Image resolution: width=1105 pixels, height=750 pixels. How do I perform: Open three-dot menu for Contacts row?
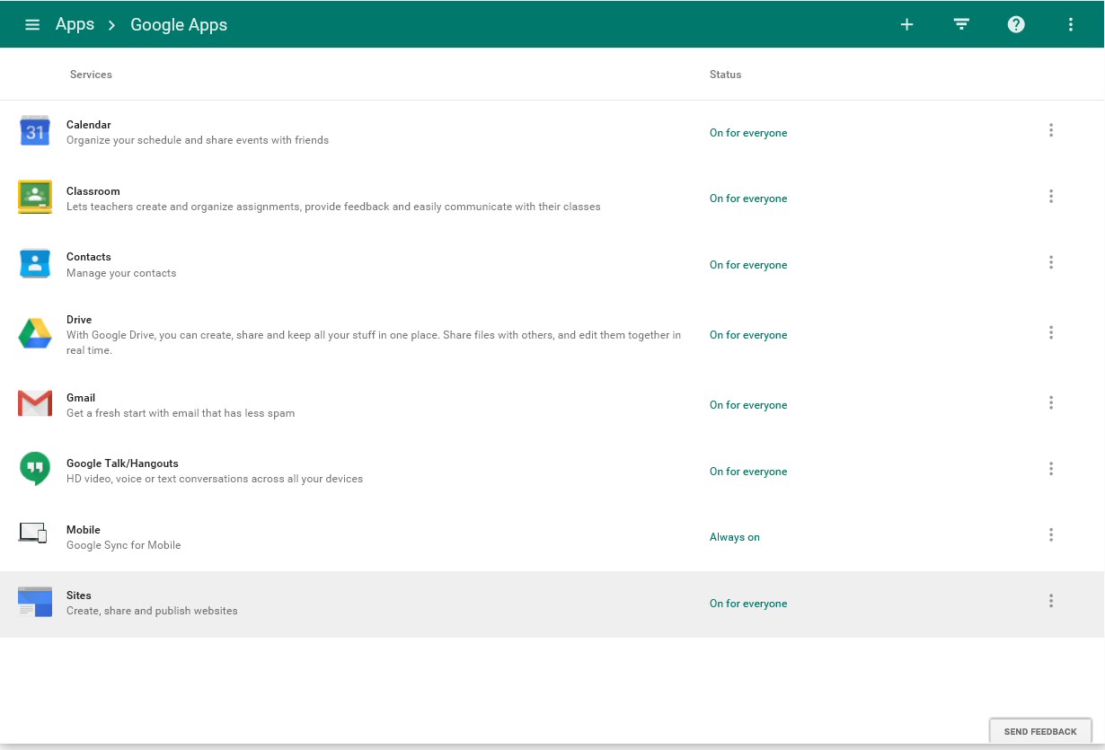(1051, 262)
